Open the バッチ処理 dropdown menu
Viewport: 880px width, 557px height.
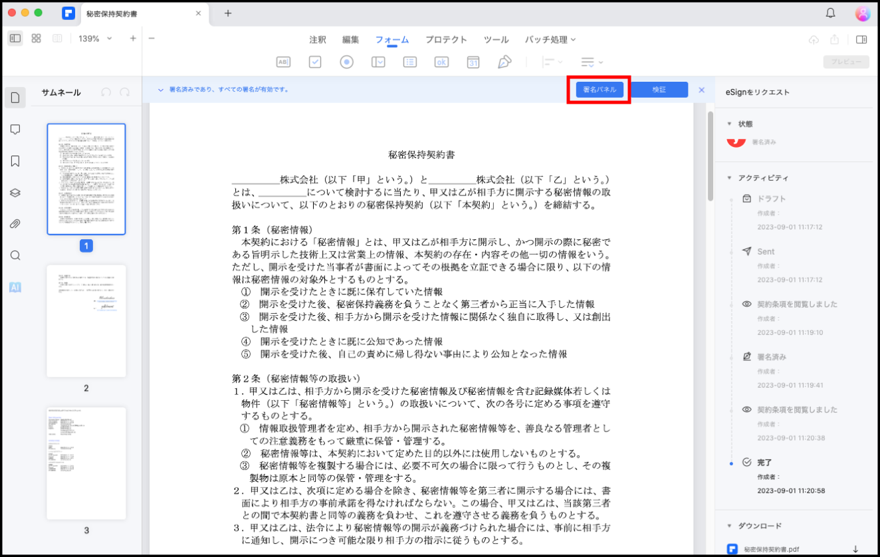550,40
